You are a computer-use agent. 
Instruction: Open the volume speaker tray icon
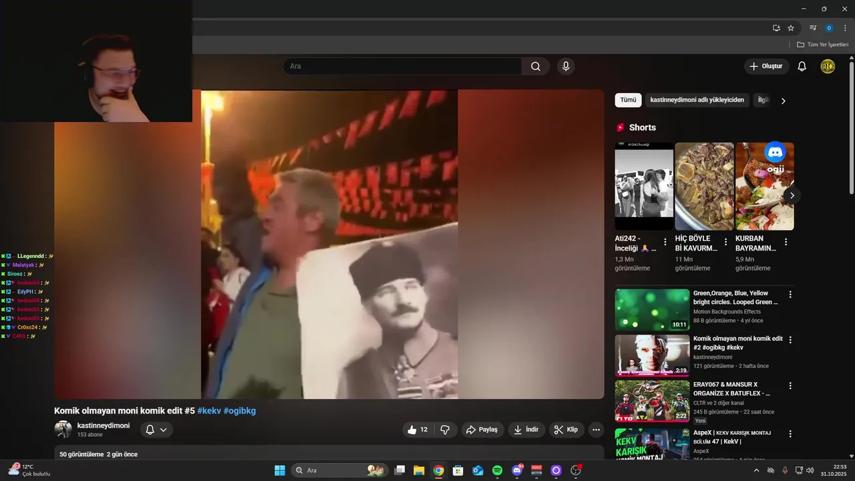pyautogui.click(x=810, y=470)
